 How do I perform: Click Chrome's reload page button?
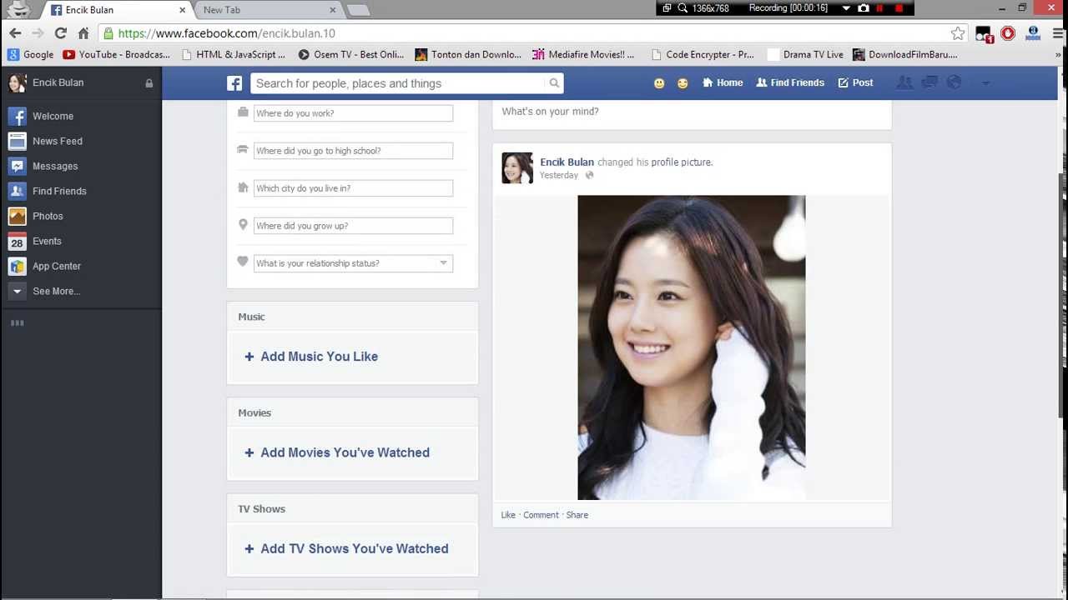[x=60, y=33]
